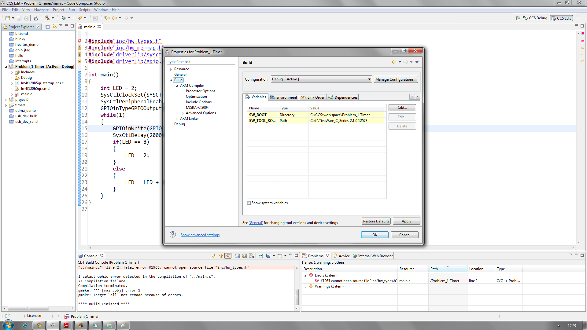The image size is (587, 330).
Task: Switch to the Environment tab
Action: tap(284, 97)
